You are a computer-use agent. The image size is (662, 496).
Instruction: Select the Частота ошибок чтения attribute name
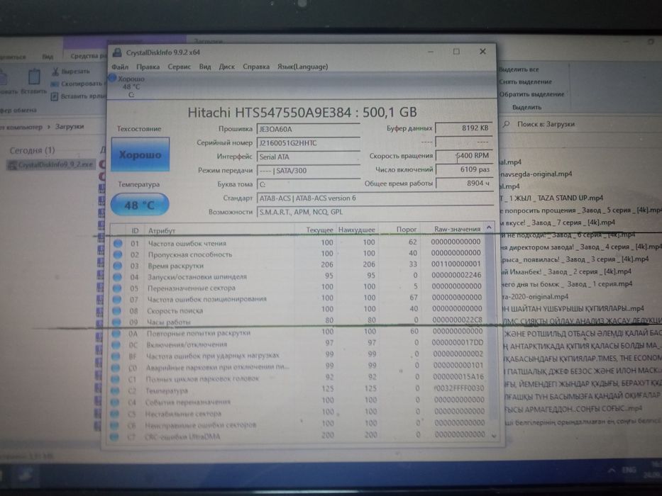coord(187,244)
